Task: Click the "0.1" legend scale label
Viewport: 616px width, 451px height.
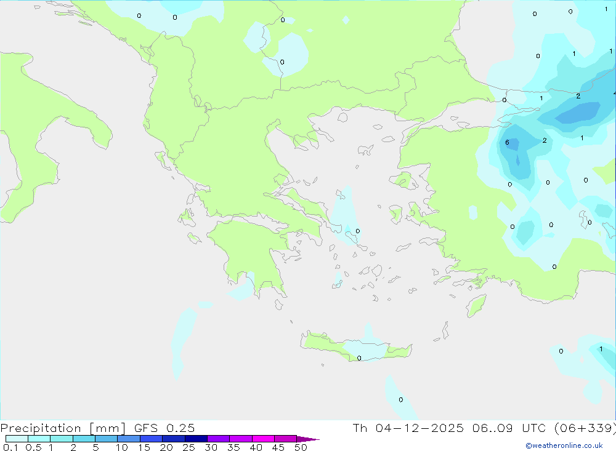Action: coord(10,447)
